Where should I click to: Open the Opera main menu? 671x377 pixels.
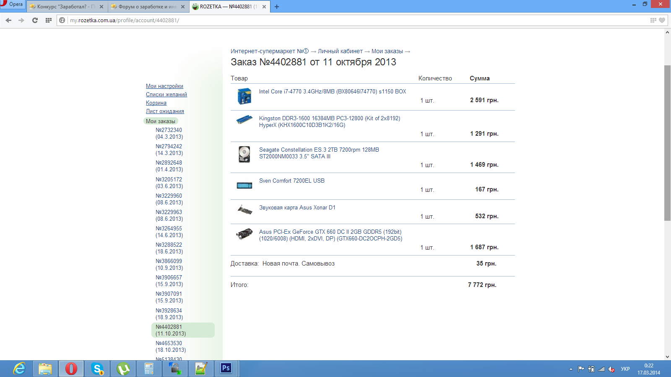(13, 5)
